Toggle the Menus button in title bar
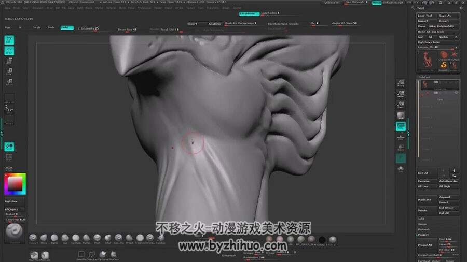467x262 pixels. (377, 3)
